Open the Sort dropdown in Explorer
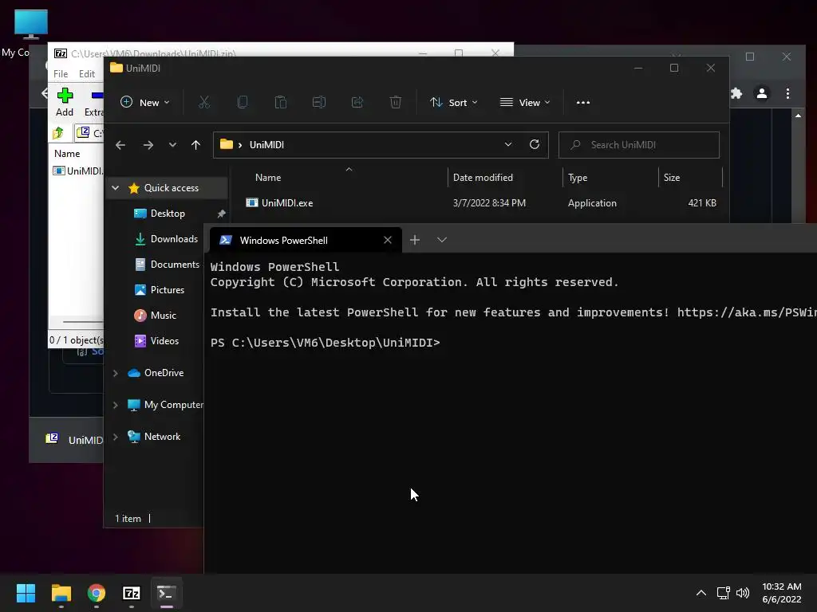Screen dimensions: 817x612 tap(453, 103)
